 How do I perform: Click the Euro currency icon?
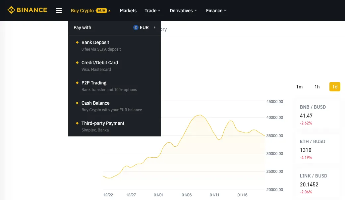[x=136, y=27]
